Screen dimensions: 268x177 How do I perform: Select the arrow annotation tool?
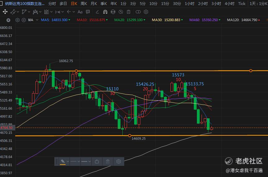69,12
